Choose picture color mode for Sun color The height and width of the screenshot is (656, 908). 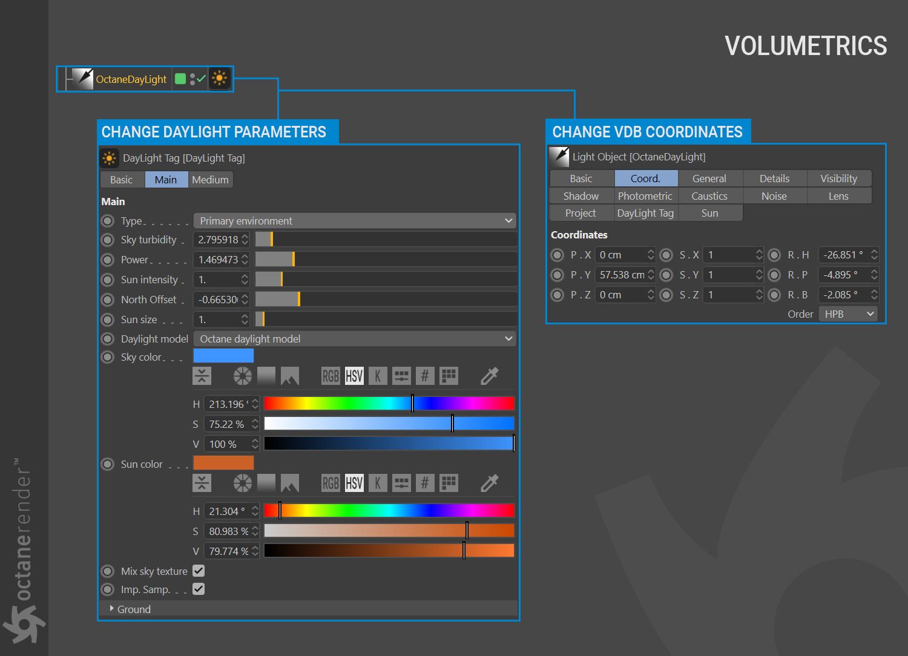coord(289,483)
